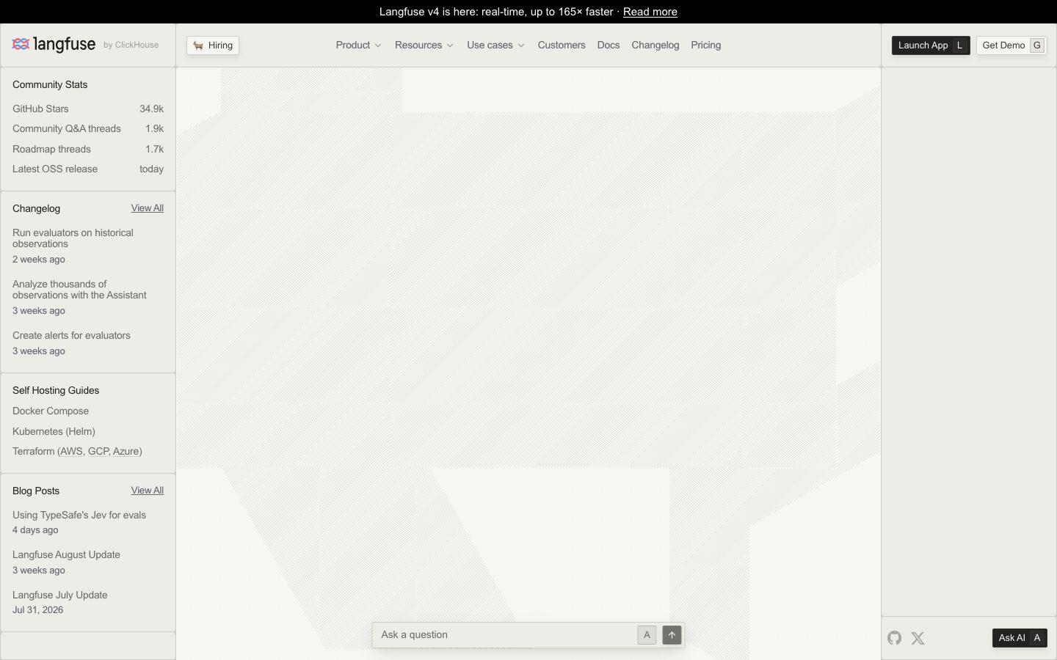Expand the Resources dropdown chevron

pyautogui.click(x=450, y=45)
